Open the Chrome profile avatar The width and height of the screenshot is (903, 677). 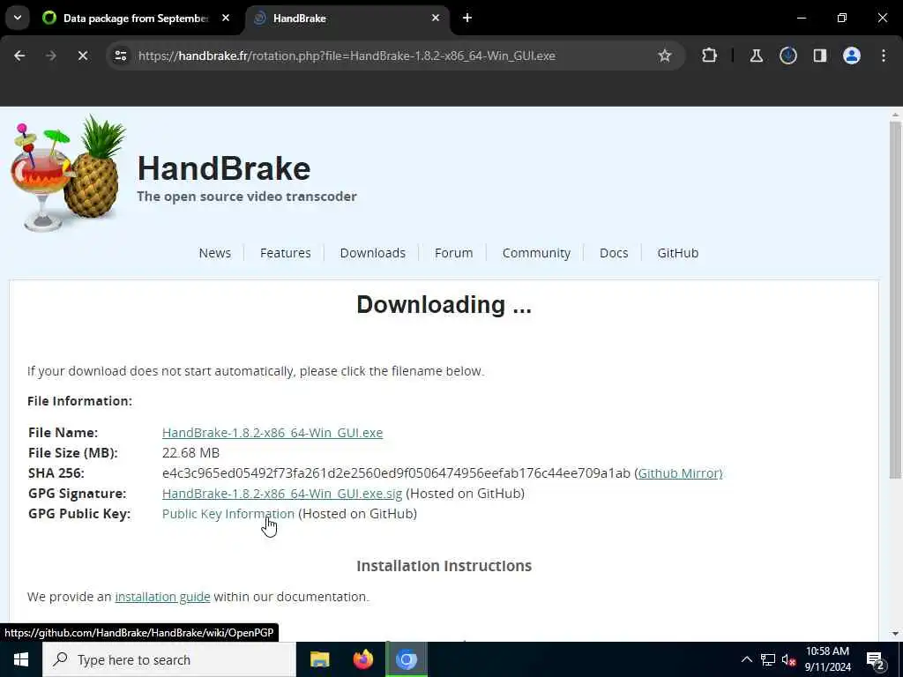tap(851, 56)
